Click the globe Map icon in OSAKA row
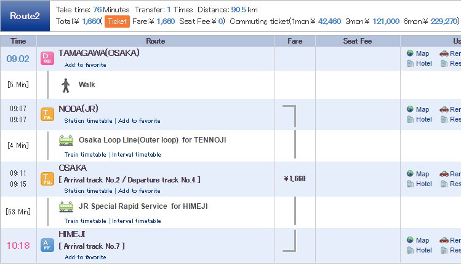The image size is (461, 266). (x=410, y=173)
